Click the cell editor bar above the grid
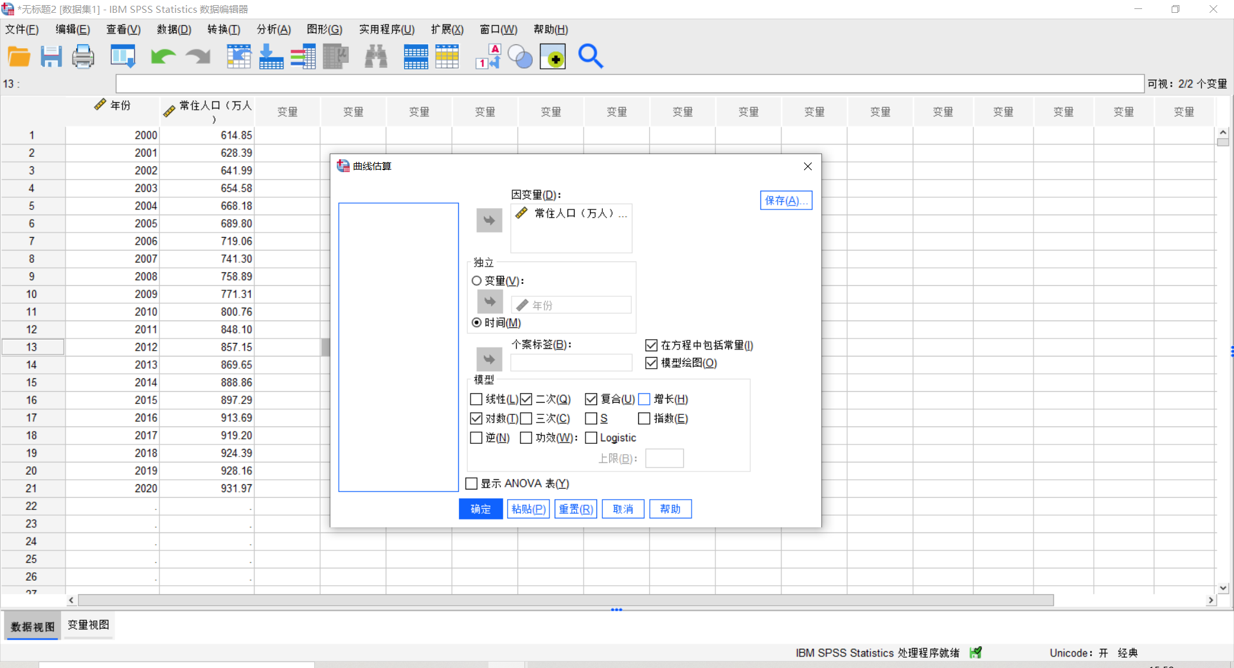The image size is (1234, 668). point(629,84)
